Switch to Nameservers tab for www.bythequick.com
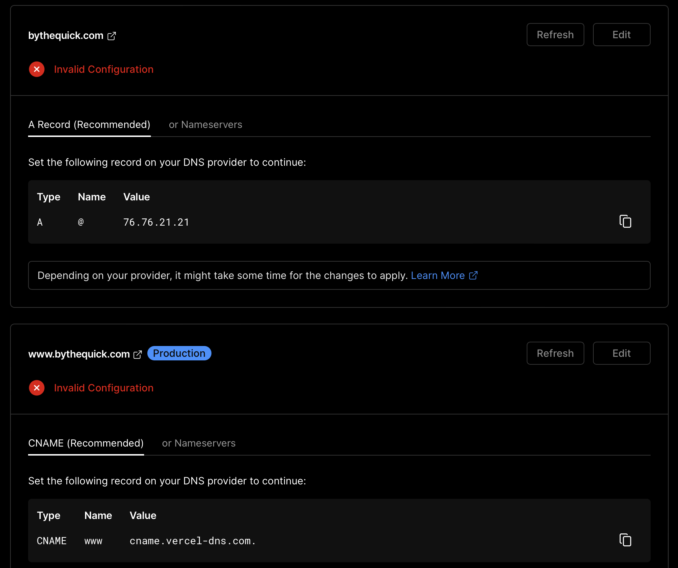 (199, 443)
